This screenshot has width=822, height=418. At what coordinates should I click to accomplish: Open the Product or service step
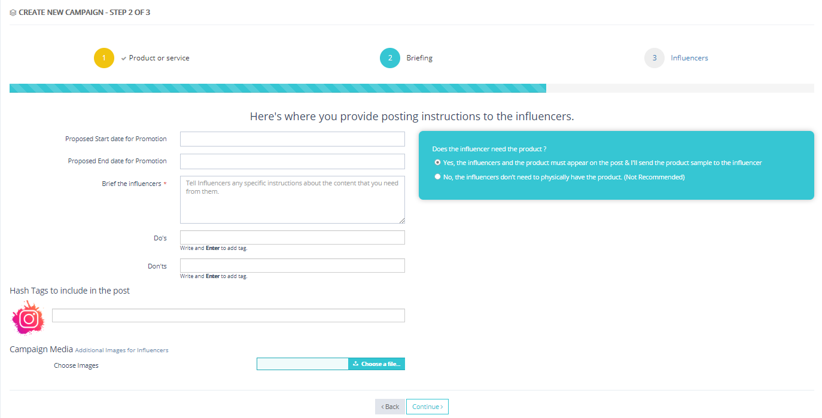[x=159, y=58]
